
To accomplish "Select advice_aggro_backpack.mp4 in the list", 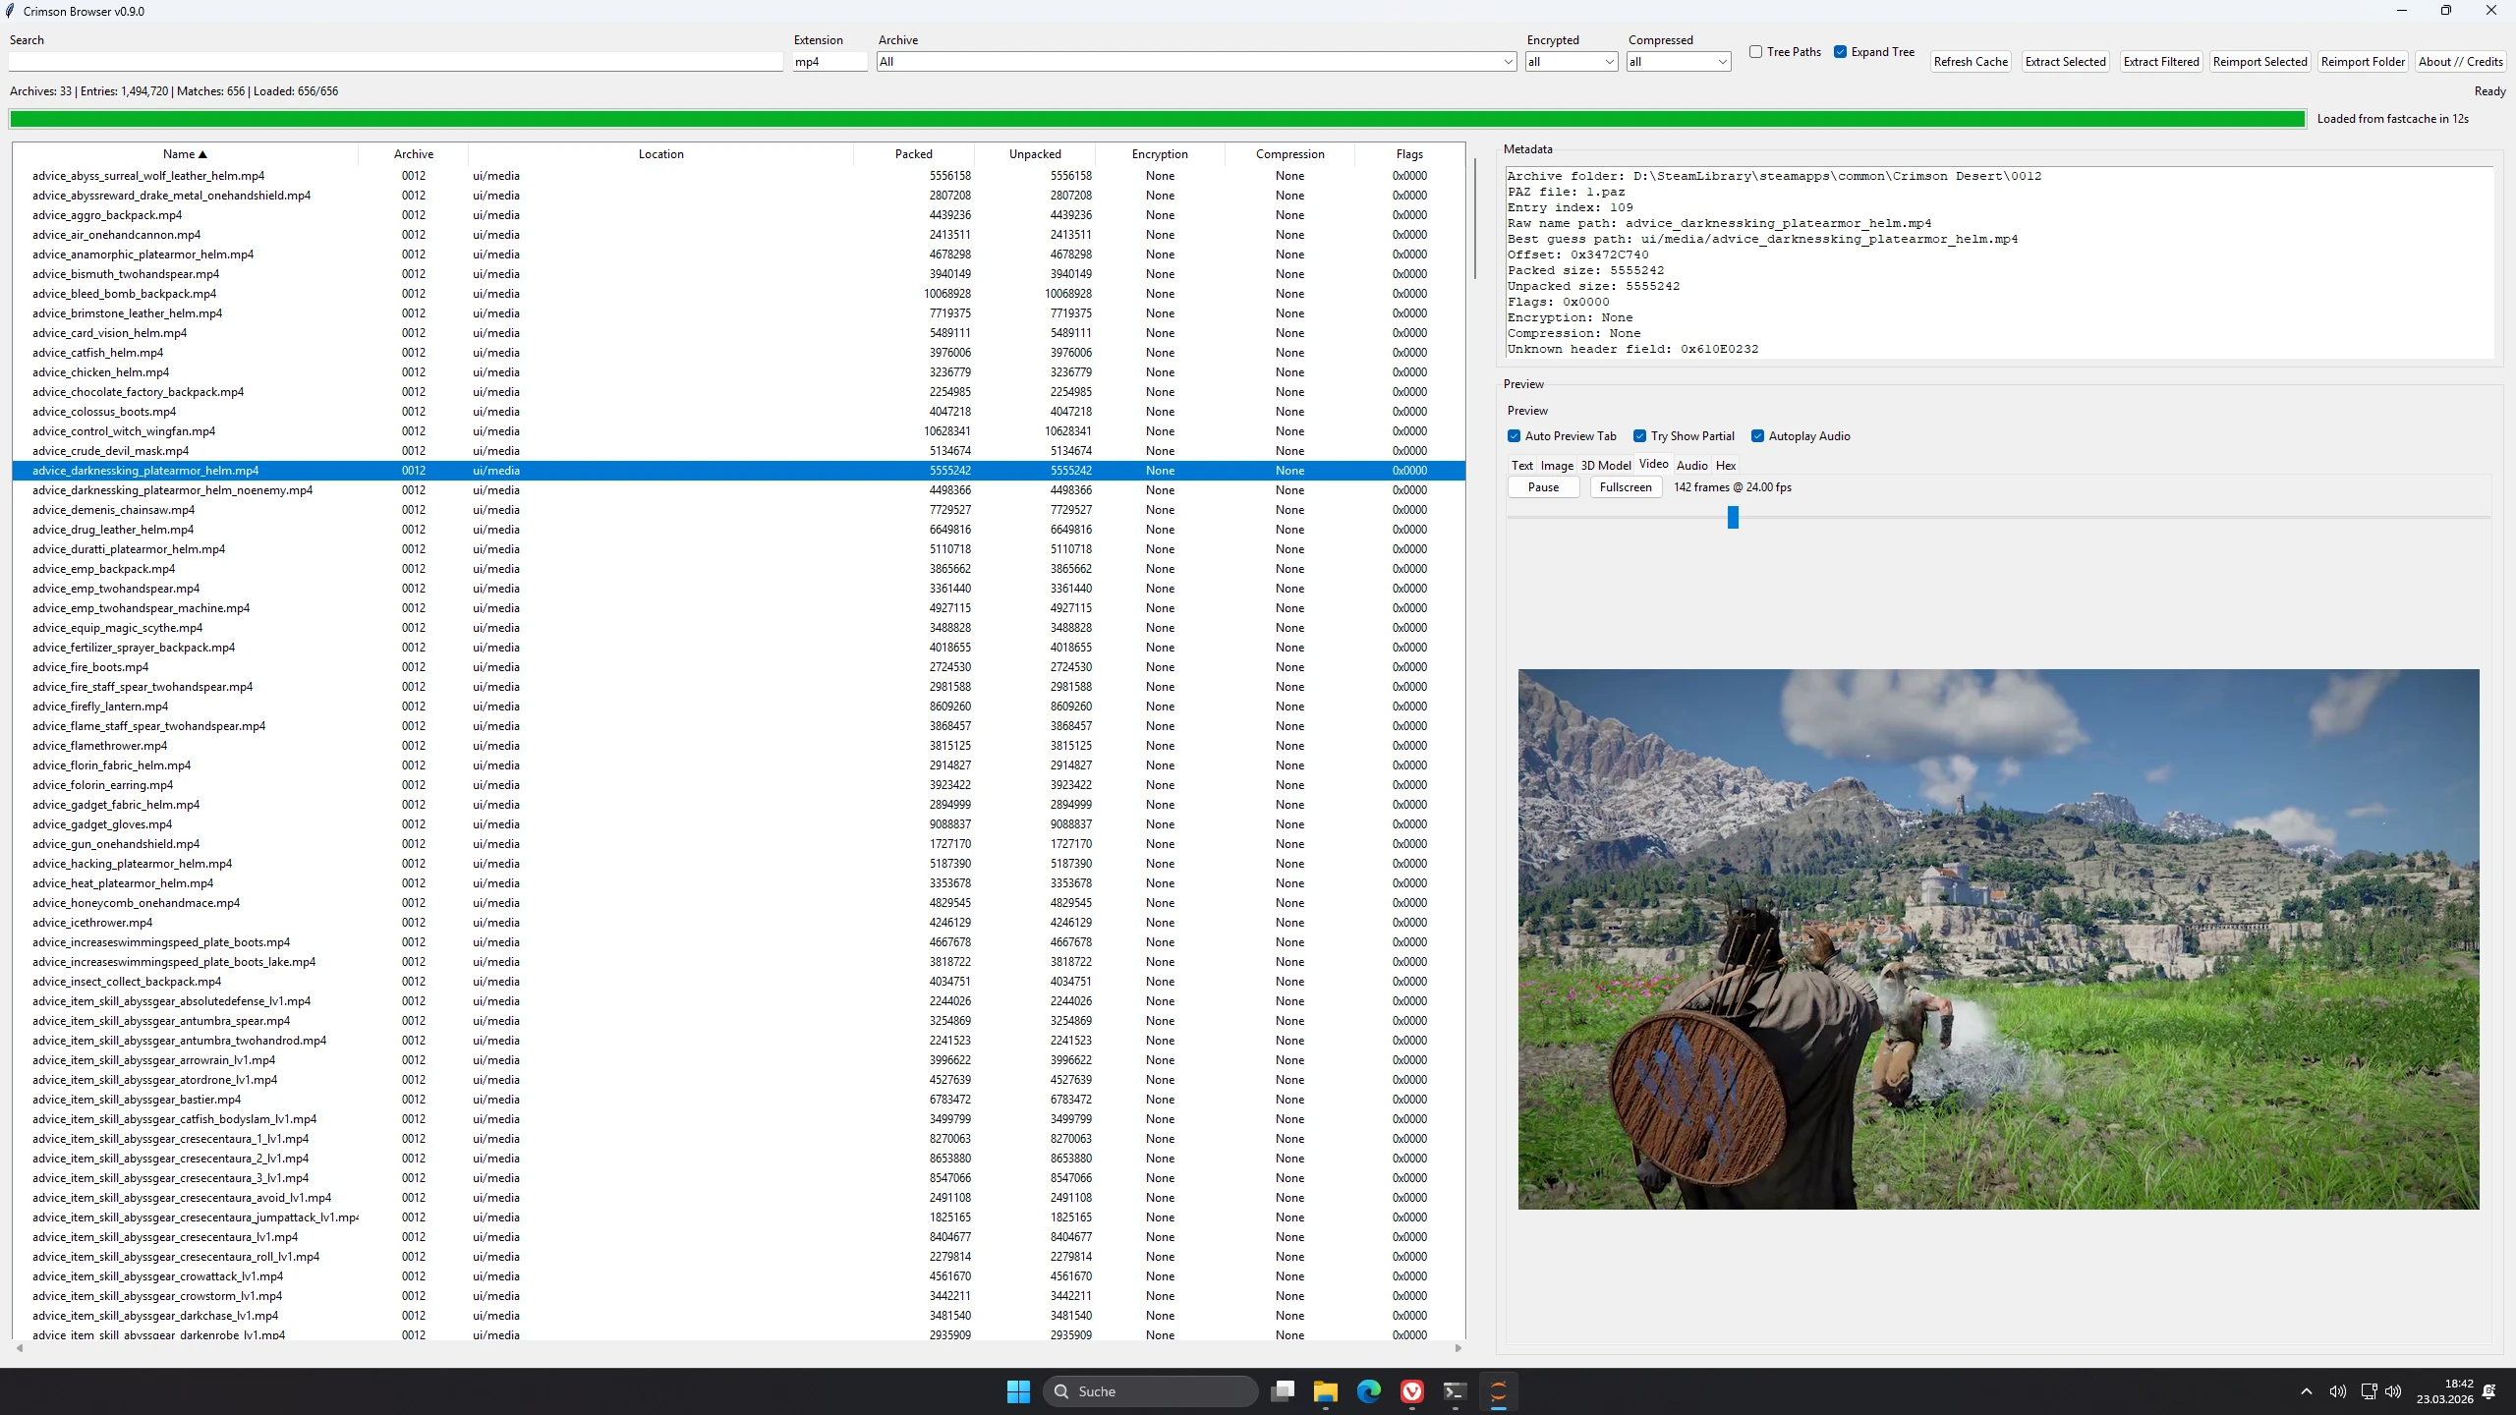I will (x=738, y=215).
